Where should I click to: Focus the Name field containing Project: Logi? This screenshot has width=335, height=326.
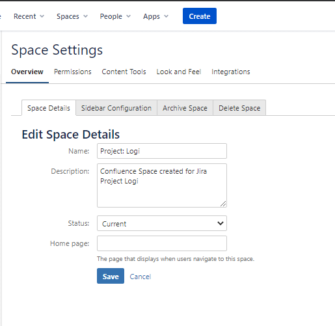point(162,151)
